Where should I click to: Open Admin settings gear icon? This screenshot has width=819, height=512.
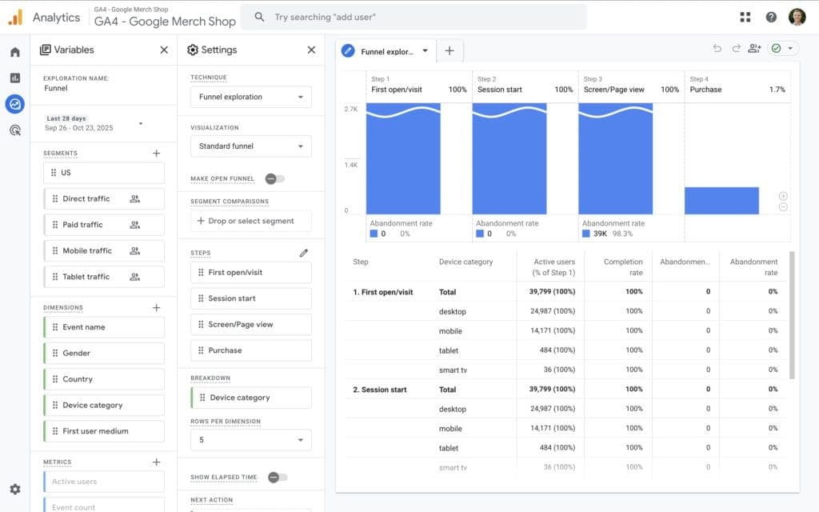[14, 489]
